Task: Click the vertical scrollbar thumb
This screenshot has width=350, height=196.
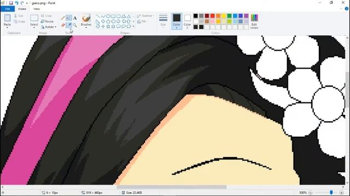Action: 348,90
